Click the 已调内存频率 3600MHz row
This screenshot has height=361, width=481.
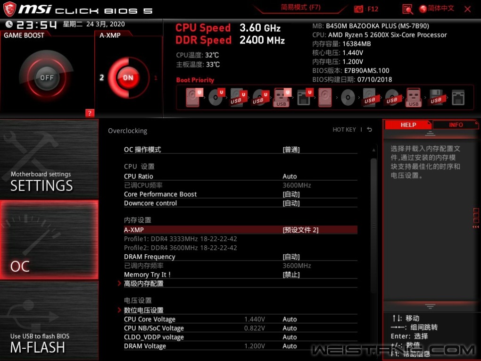(x=240, y=266)
